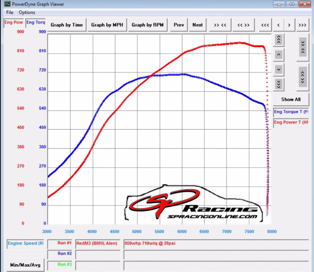Screen dimensions: 314x272
Task: Click the empty name field beside Run #2
Action: (x=98, y=255)
